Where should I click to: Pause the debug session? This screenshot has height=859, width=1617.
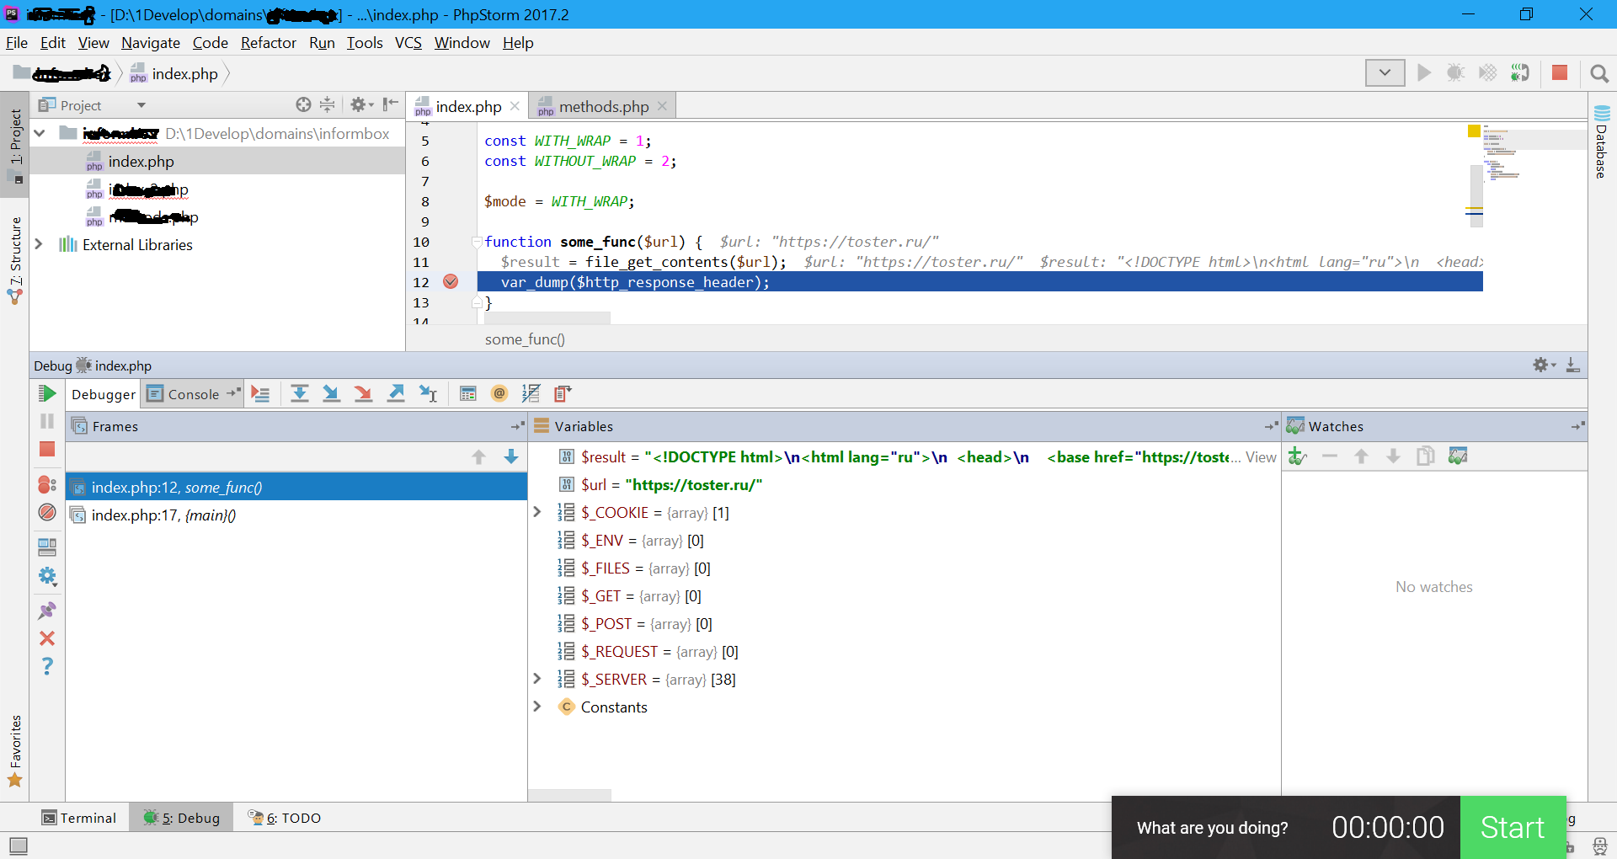47,421
